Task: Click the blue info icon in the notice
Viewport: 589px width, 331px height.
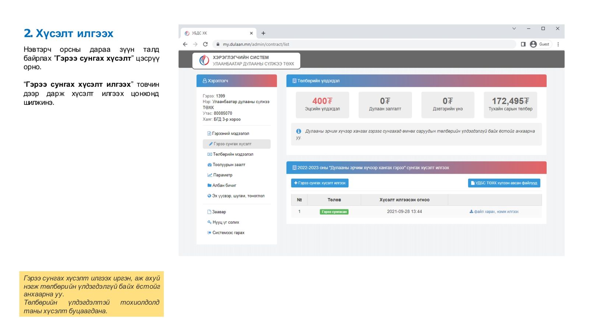Action: [299, 131]
